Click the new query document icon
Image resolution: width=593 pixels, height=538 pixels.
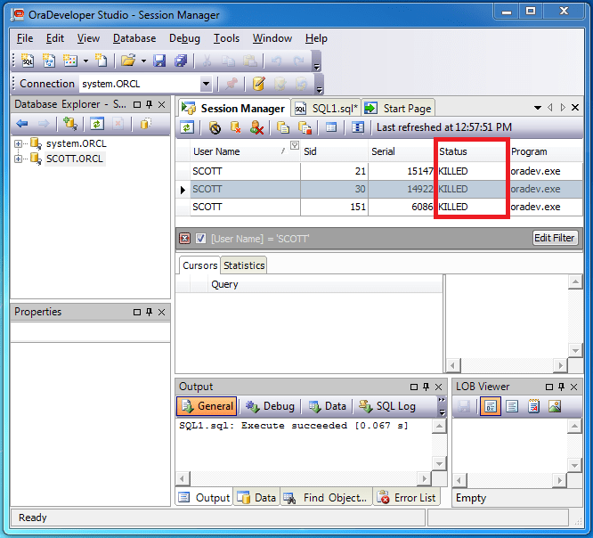[49, 61]
